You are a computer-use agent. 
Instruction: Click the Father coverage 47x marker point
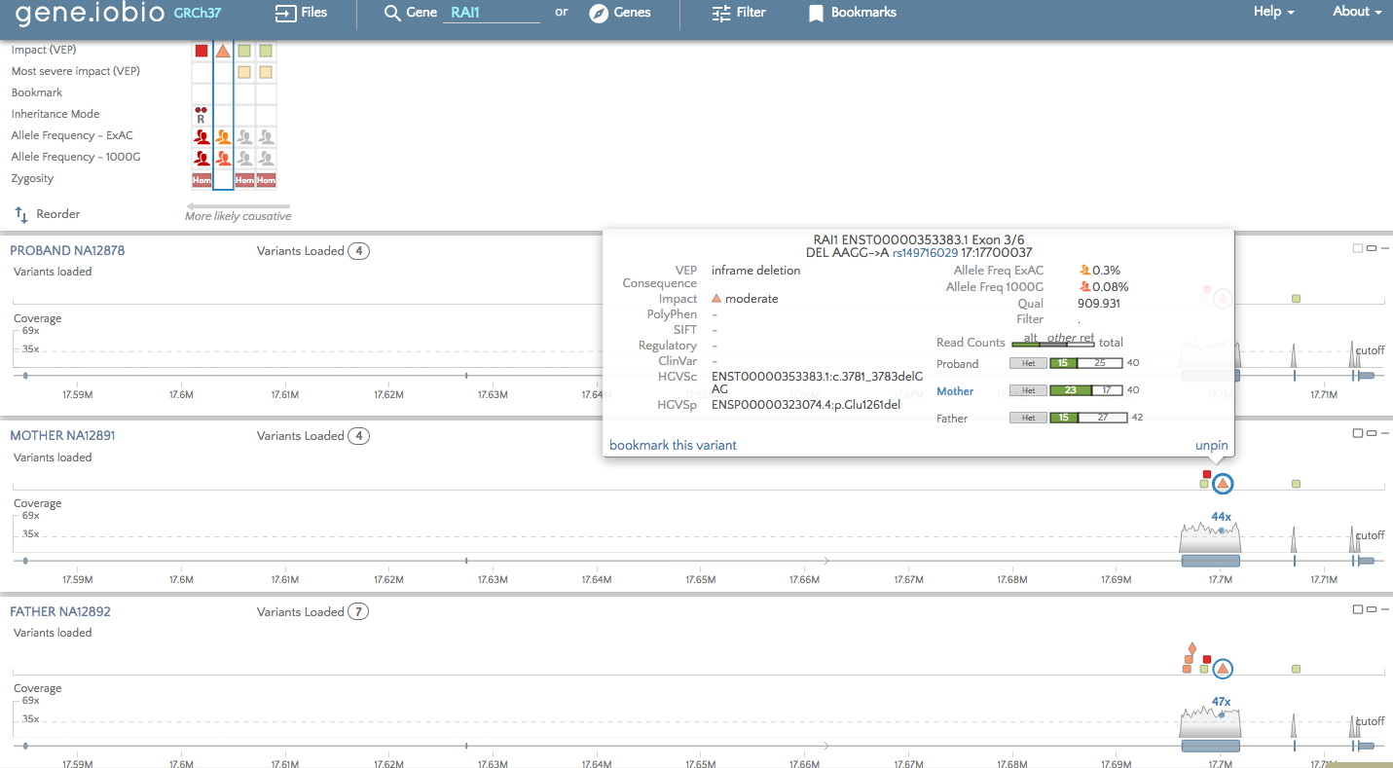[x=1222, y=715]
